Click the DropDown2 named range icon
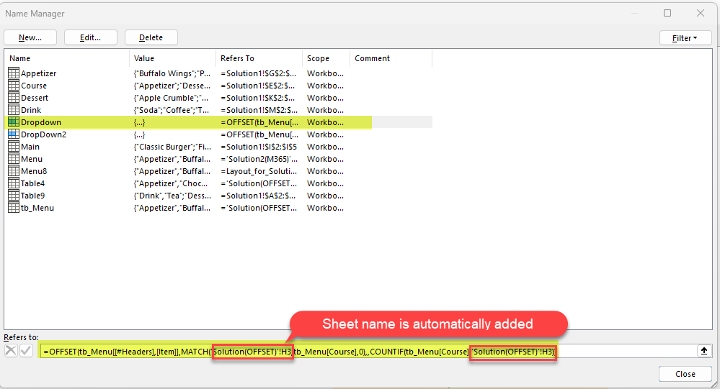 pos(13,134)
